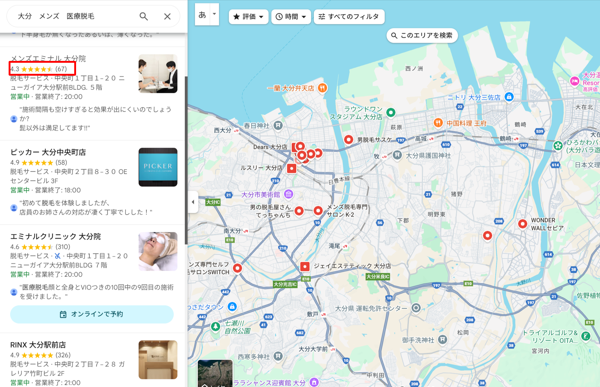600x387 pixels.
Task: Book online via オンラインで予約 for エミナルクリニック
Action: point(92,314)
